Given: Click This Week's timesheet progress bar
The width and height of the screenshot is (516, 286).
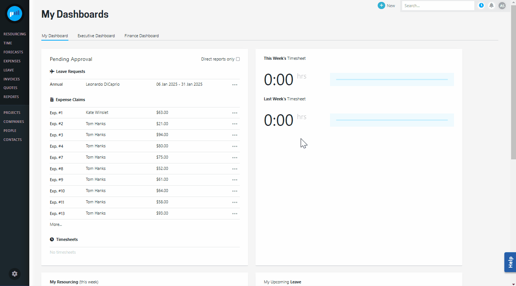Looking at the screenshot, I should (392, 79).
